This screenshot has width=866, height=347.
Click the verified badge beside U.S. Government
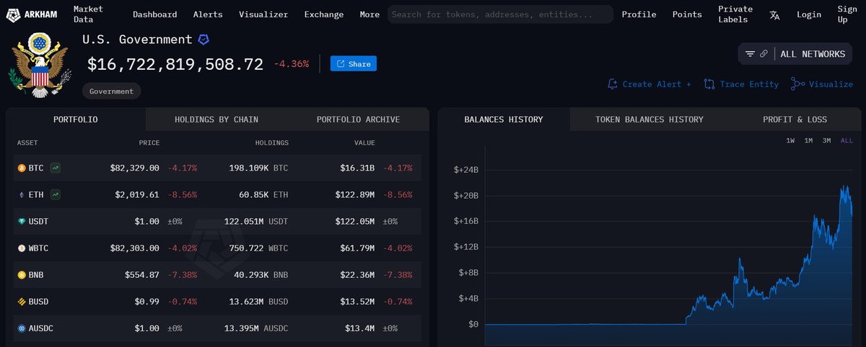point(204,40)
